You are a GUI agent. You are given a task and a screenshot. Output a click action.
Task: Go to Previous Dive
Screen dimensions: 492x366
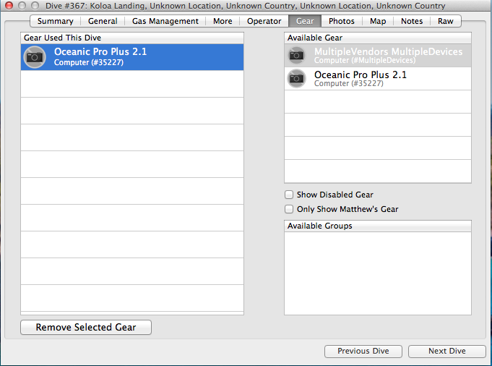(363, 351)
